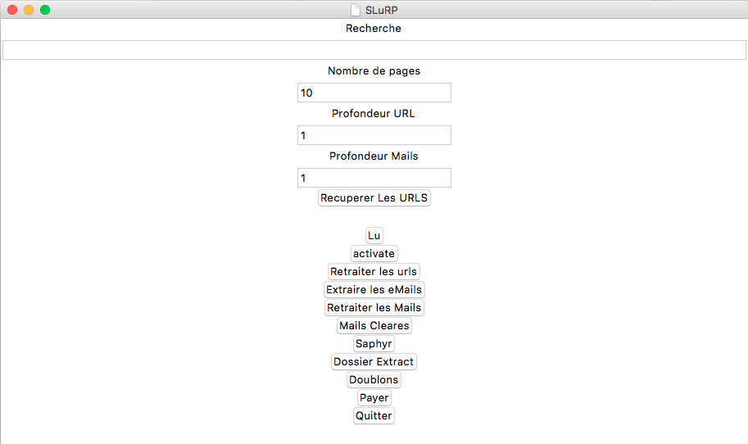
Task: Click Dossier Extract button
Action: click(x=374, y=362)
